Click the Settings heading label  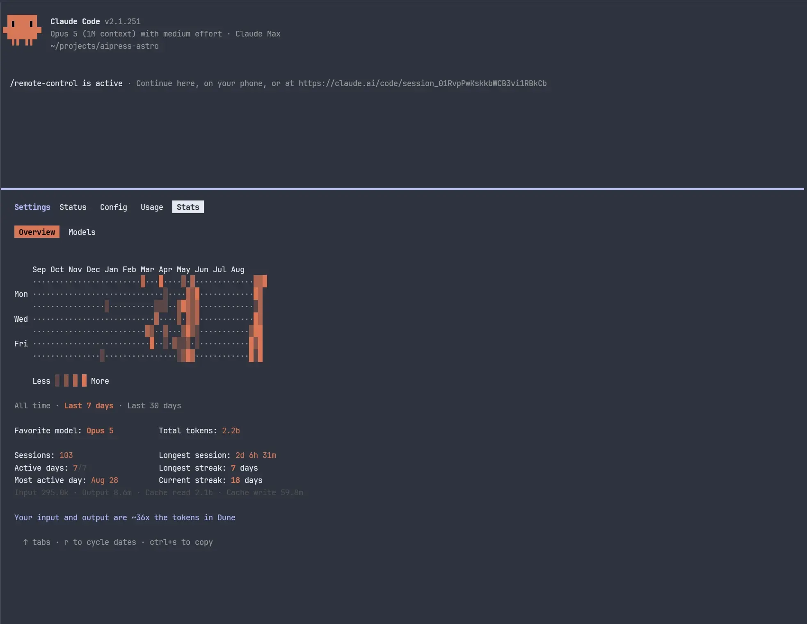(32, 207)
